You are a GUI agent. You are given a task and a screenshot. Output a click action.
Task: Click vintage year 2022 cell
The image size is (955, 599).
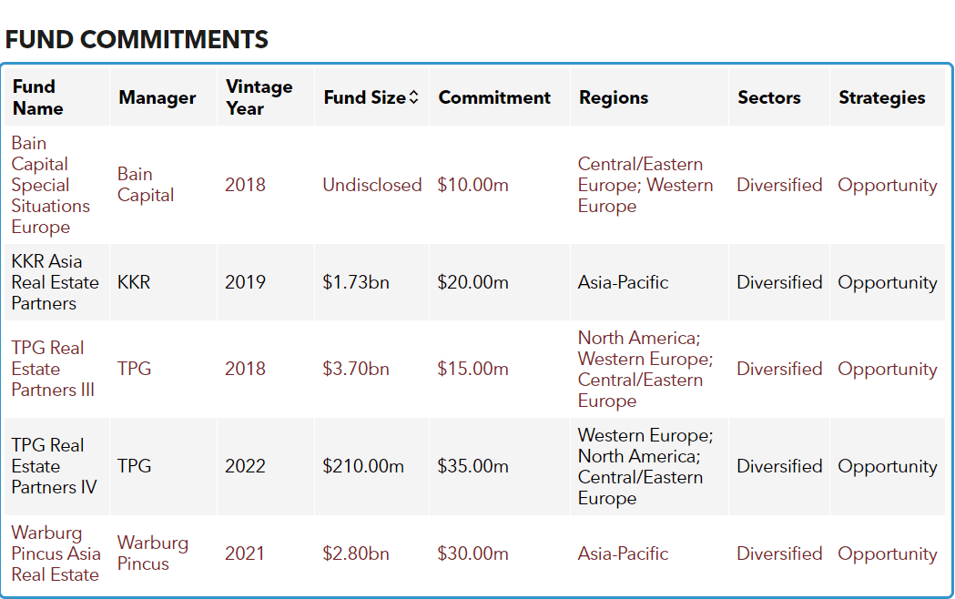(x=246, y=466)
